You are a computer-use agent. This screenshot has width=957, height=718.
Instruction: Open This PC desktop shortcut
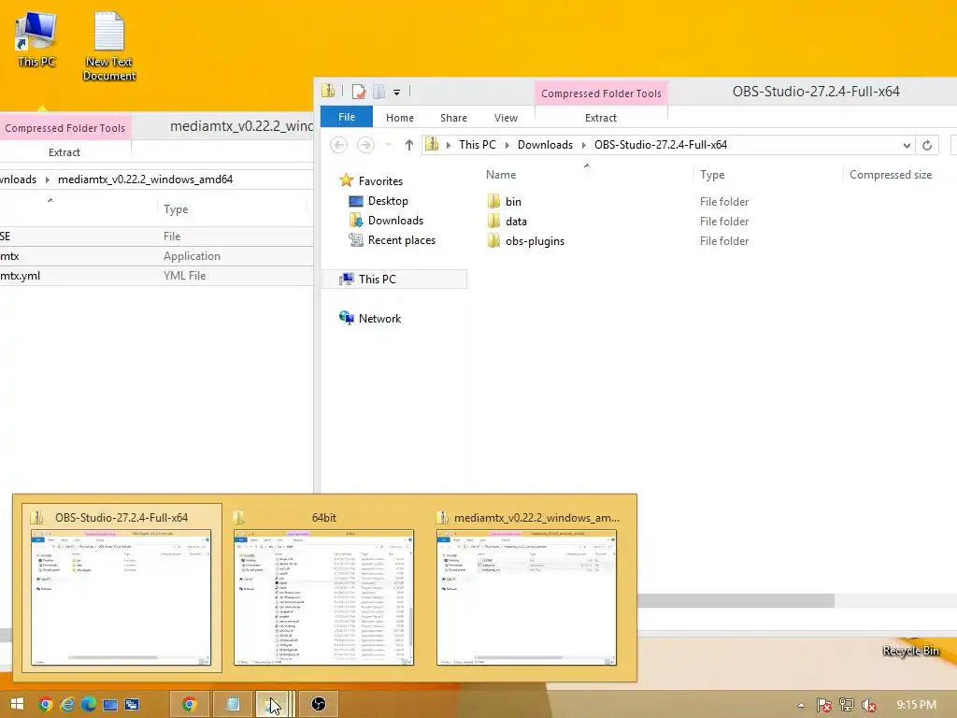point(36,39)
